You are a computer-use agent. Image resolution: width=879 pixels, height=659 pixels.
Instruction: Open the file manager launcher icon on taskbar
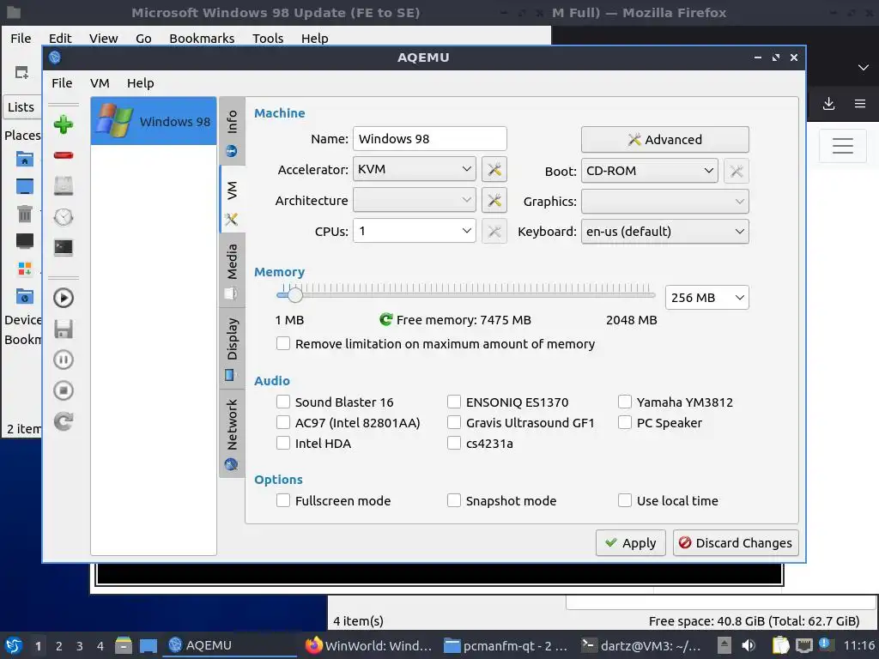[x=124, y=645]
